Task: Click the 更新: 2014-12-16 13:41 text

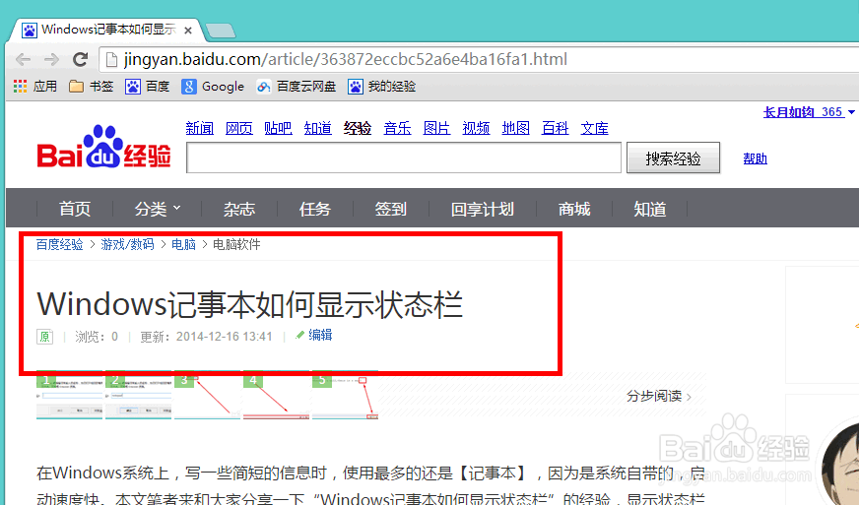Action: pos(206,337)
